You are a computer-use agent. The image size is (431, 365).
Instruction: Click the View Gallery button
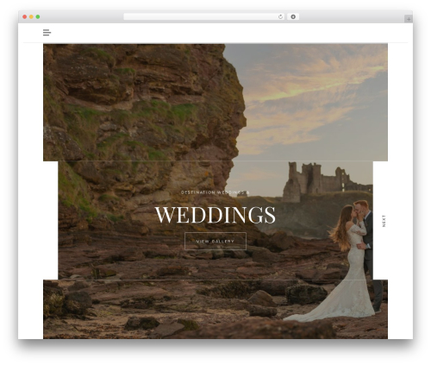click(215, 241)
